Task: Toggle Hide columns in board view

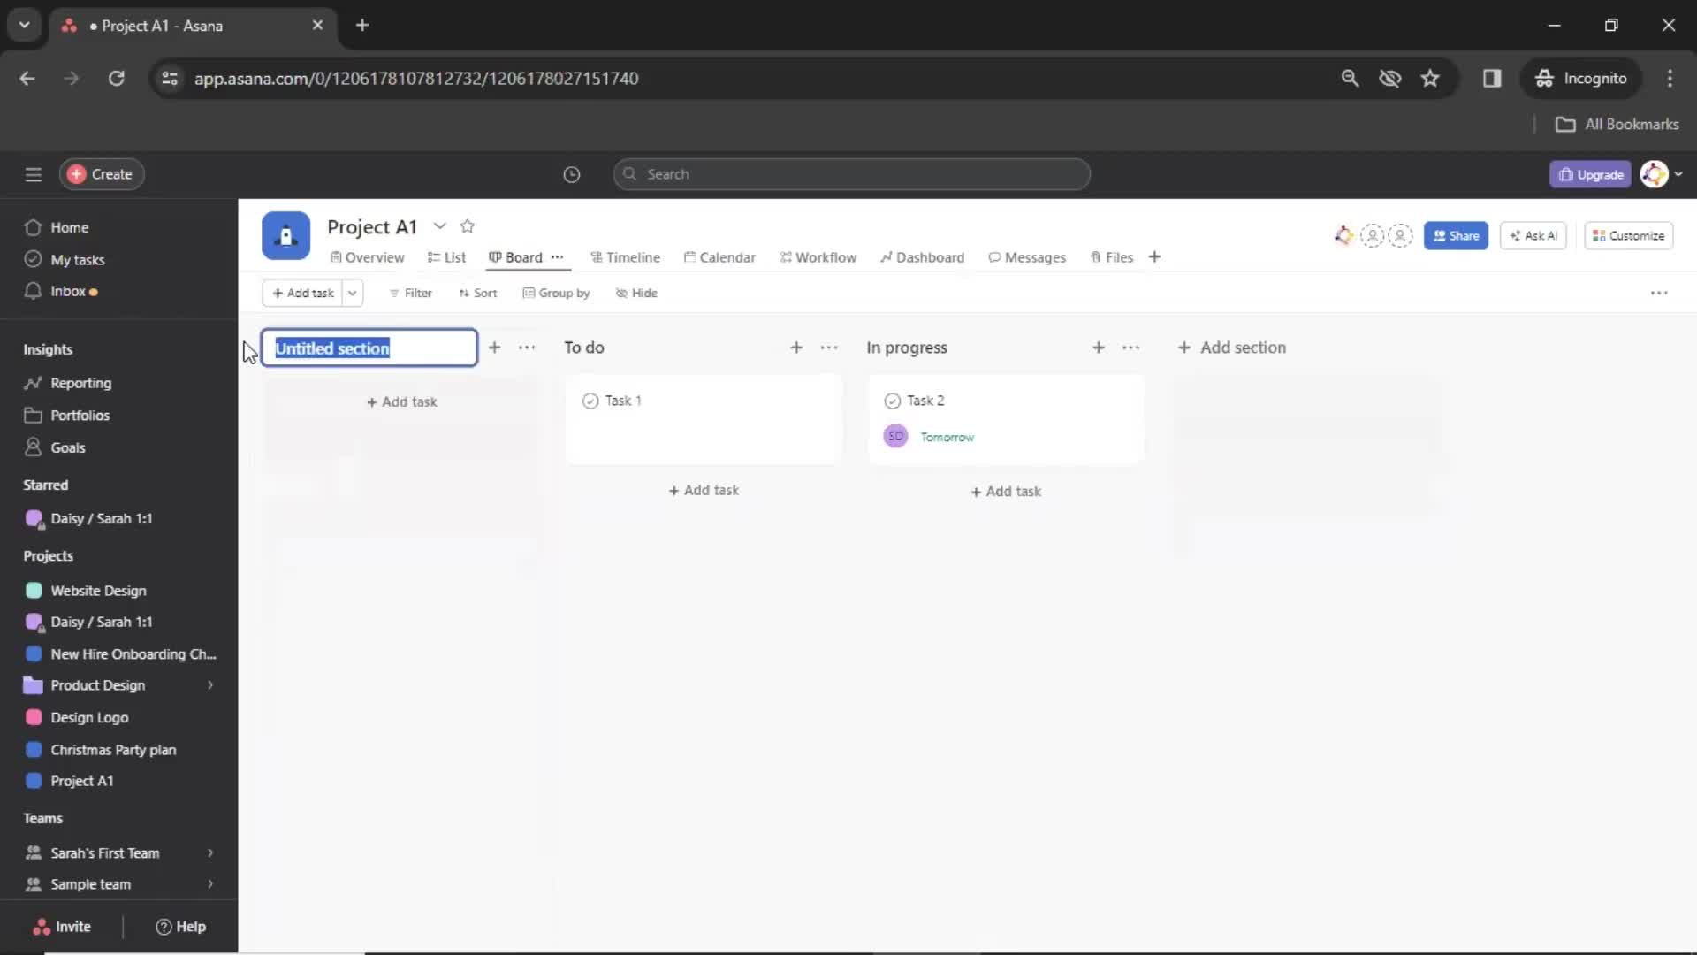Action: [635, 293]
